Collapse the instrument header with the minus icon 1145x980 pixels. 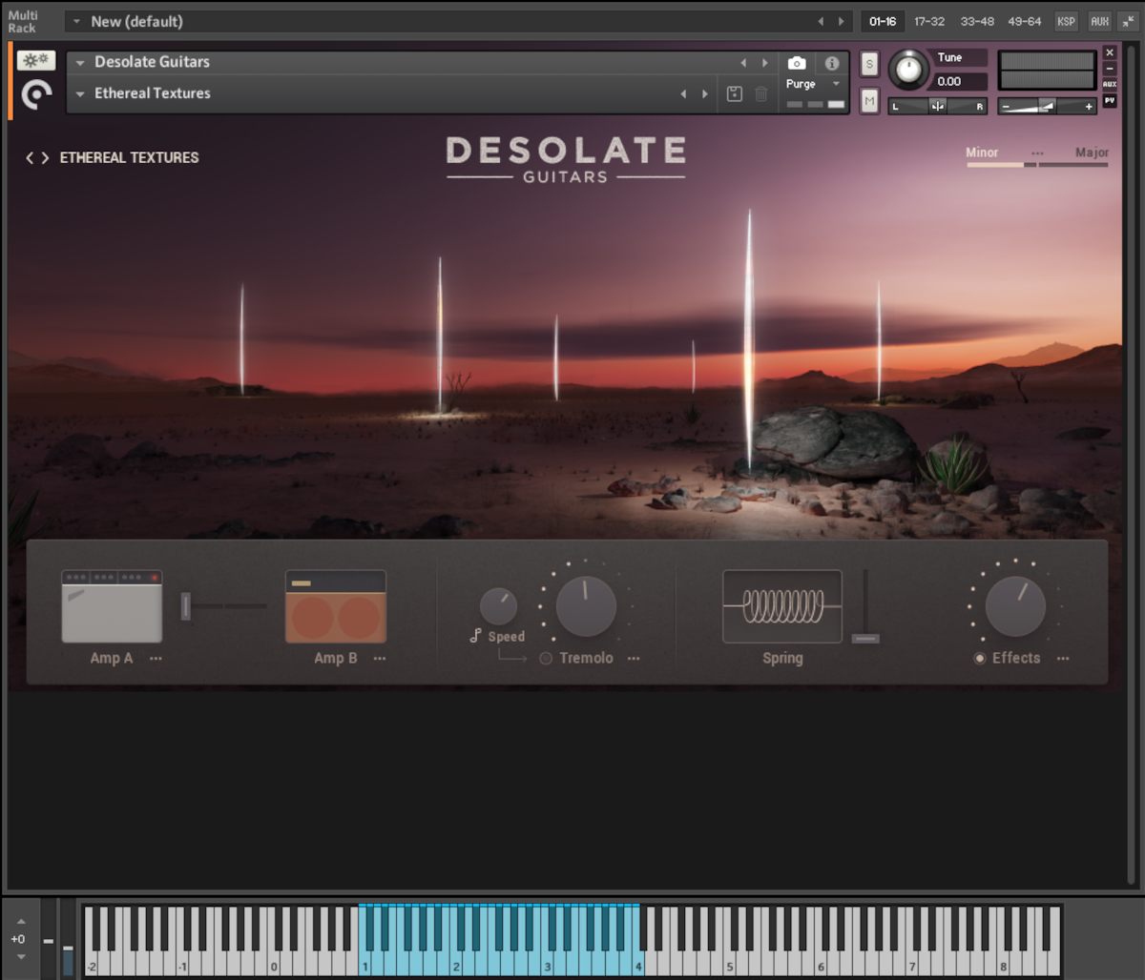[x=1110, y=69]
